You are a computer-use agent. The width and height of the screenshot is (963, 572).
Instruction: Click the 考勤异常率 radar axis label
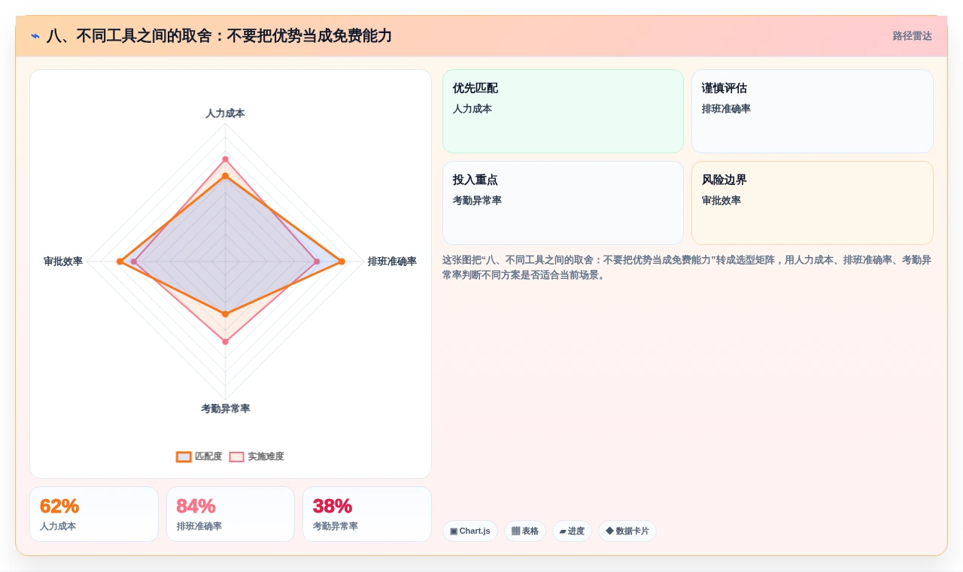pos(225,409)
